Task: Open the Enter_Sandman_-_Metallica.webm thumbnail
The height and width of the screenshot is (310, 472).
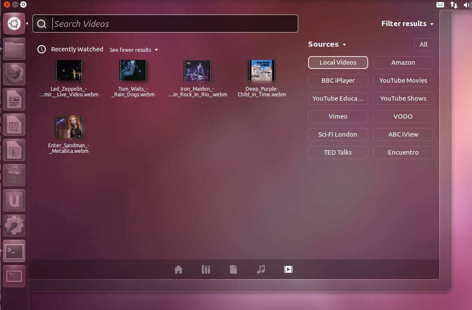Action: coord(69,126)
